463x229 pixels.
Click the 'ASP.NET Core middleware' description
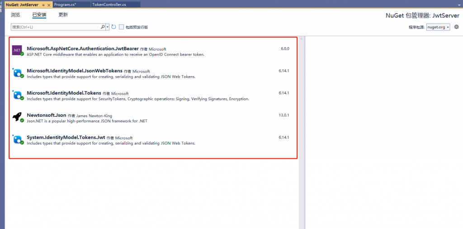point(115,55)
